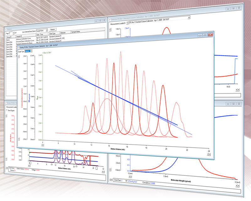
Task: Toggle the Show Diagram checkbox
Action: click(x=7, y=110)
